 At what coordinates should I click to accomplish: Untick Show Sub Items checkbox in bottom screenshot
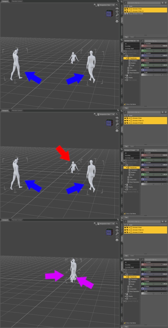pyautogui.click(x=125, y=323)
